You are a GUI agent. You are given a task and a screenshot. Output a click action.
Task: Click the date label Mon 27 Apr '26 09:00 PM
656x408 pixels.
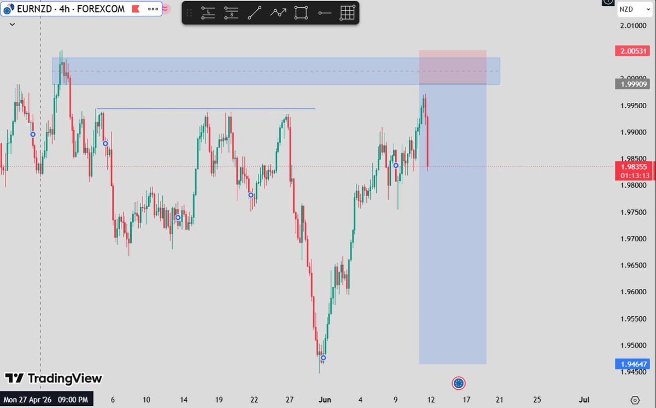pyautogui.click(x=46, y=400)
